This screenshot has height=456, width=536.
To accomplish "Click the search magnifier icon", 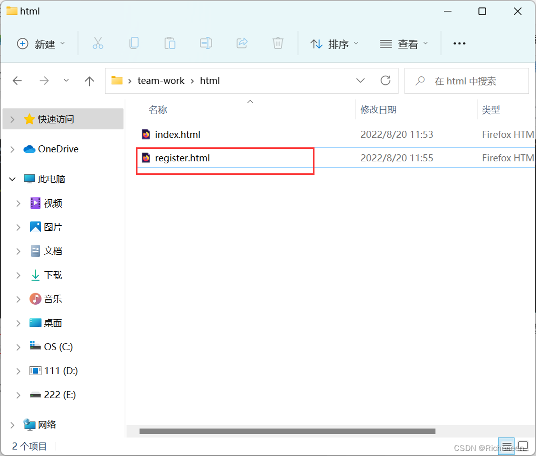I will [420, 81].
